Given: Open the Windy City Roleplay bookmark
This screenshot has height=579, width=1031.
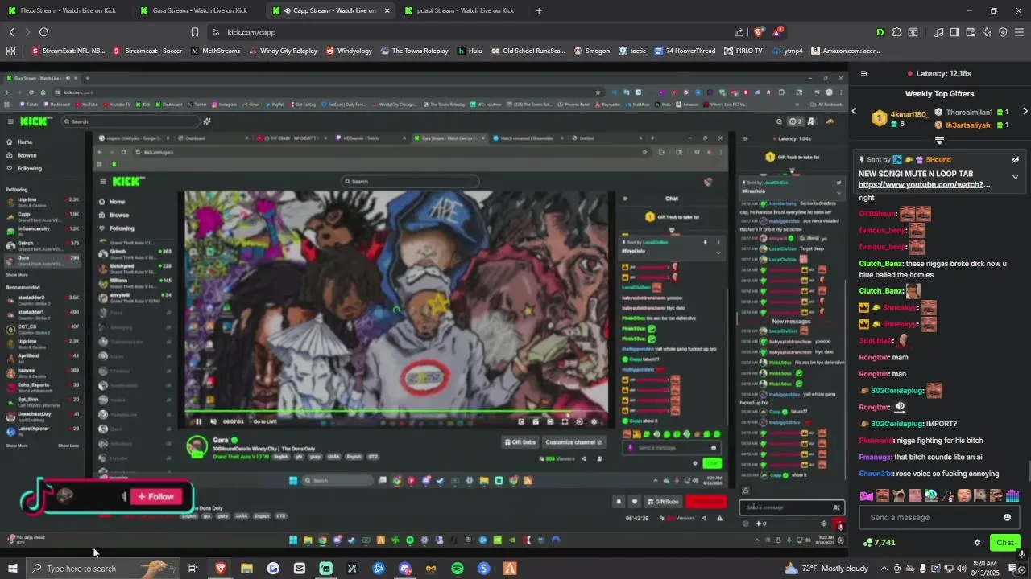Looking at the screenshot, I should 283,51.
